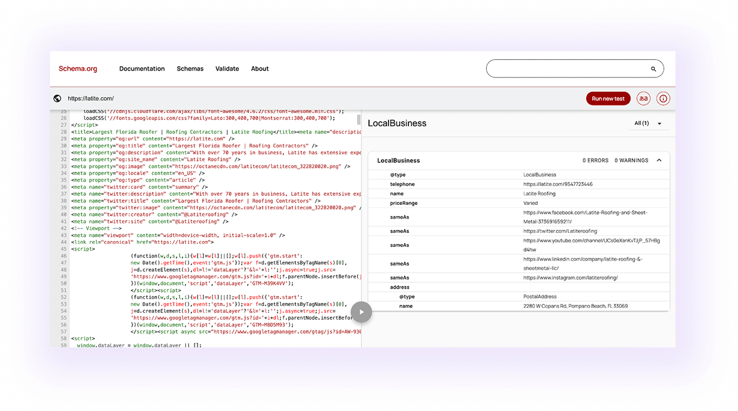Viewport: 738px width, 411px height.
Task: Click the PostalAddress type value
Action: click(x=539, y=297)
